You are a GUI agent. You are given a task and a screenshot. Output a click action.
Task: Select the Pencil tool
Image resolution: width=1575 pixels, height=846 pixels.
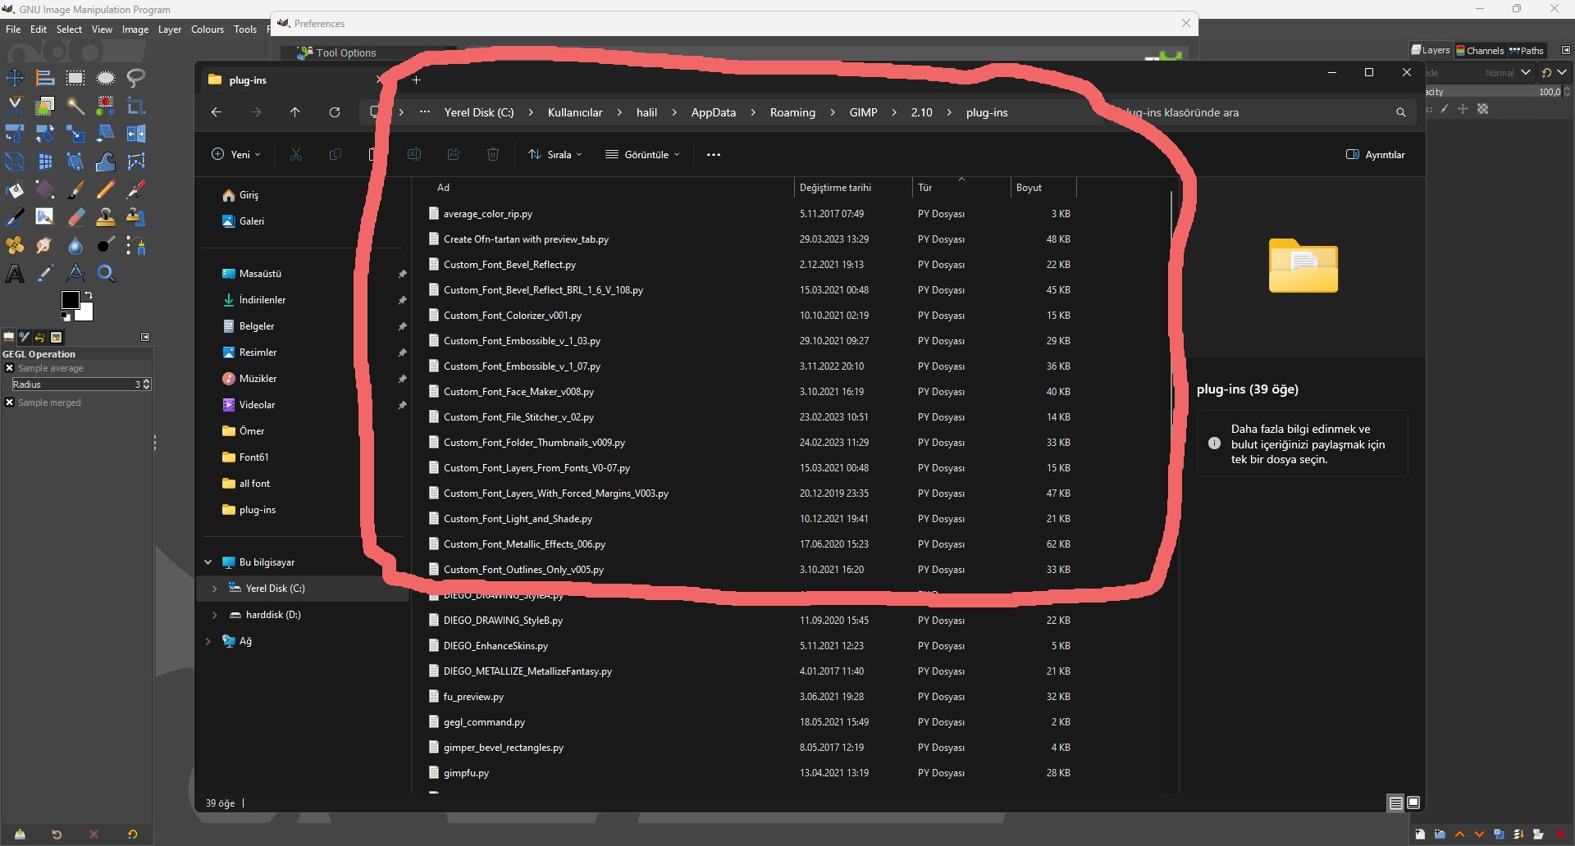point(106,189)
